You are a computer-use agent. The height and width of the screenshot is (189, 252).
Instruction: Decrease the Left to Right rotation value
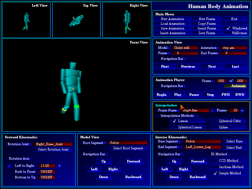[x=9, y=166]
